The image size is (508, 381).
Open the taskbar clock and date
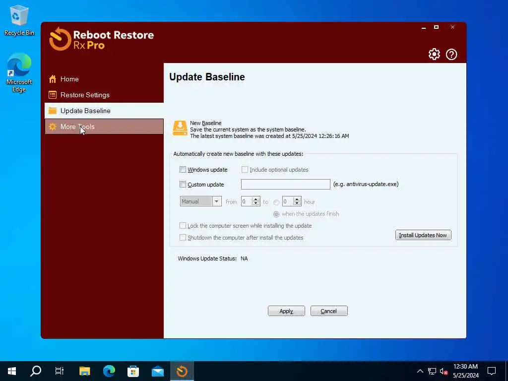[465, 371]
